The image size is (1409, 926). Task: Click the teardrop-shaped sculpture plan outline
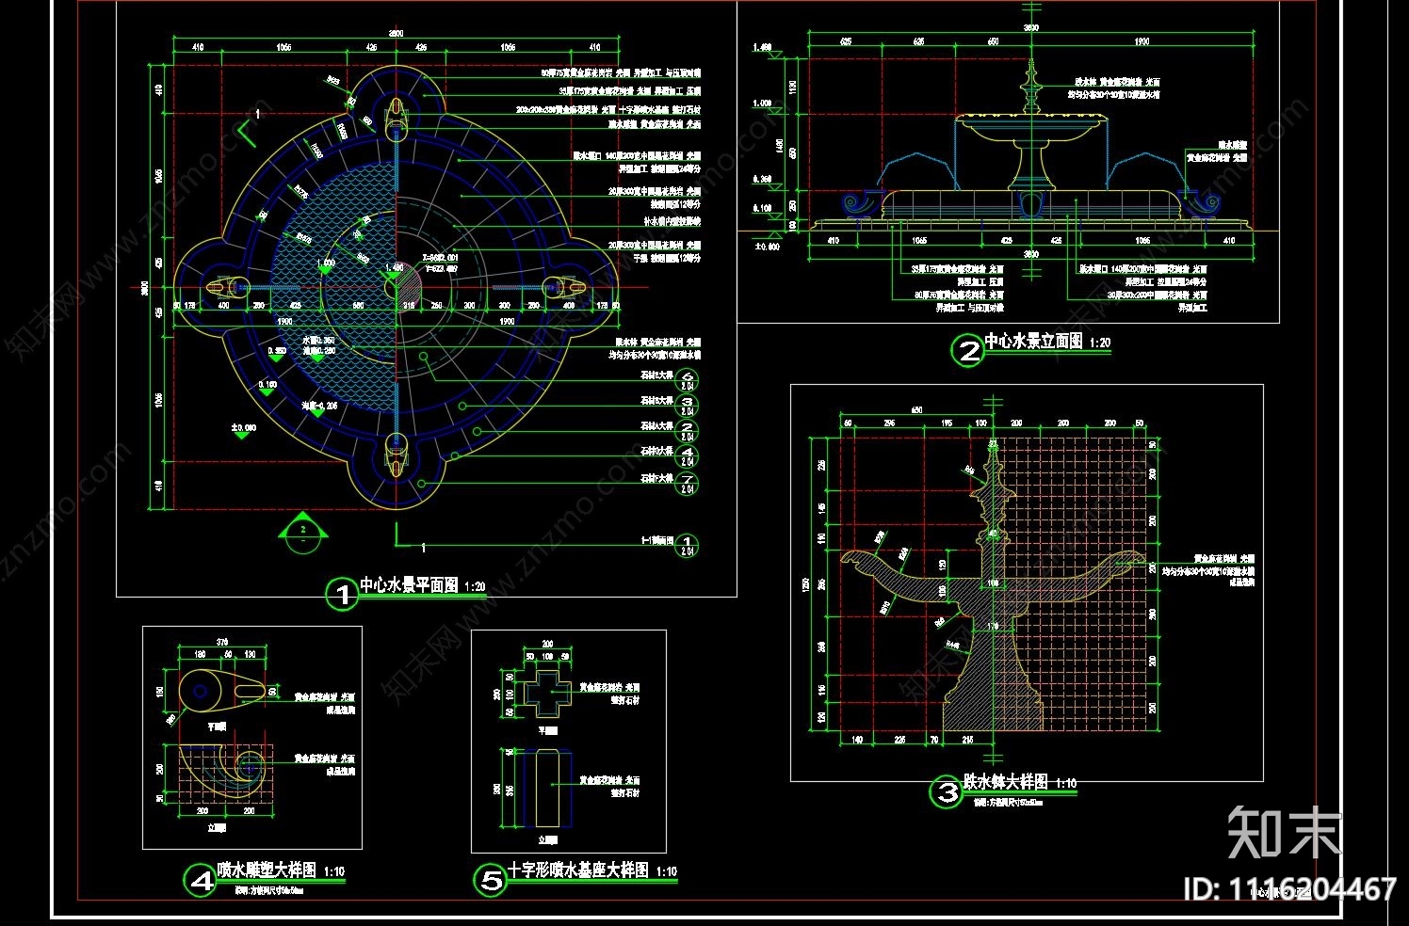224,692
